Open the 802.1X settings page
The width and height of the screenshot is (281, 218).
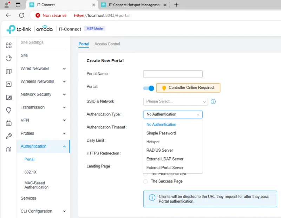tap(30, 172)
